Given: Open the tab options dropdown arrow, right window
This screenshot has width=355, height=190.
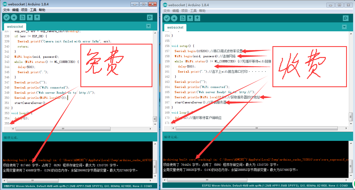Looking at the screenshot, I should 344,27.
